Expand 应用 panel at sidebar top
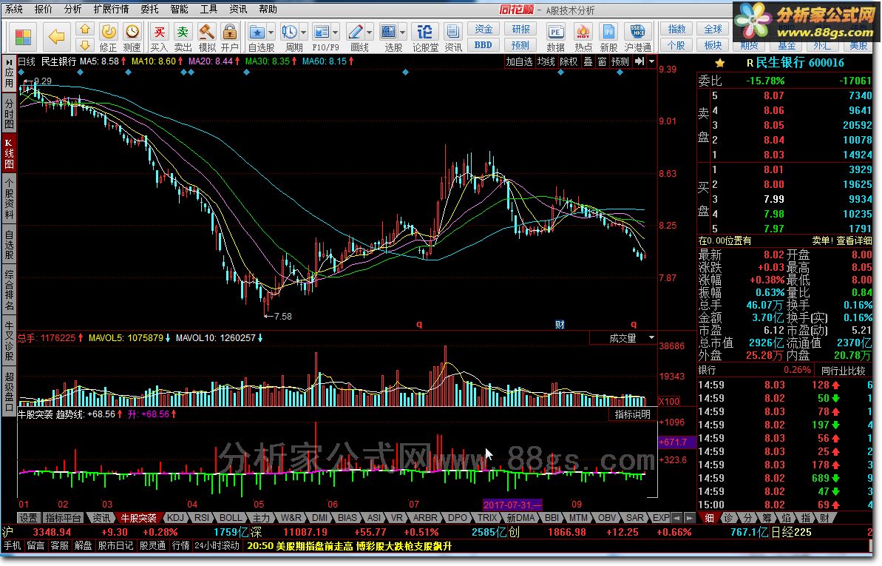 click(9, 74)
